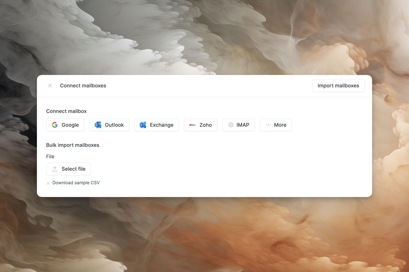Viewport: 409px width, 272px height.
Task: Click the Exchange icon
Action: pyautogui.click(x=143, y=125)
